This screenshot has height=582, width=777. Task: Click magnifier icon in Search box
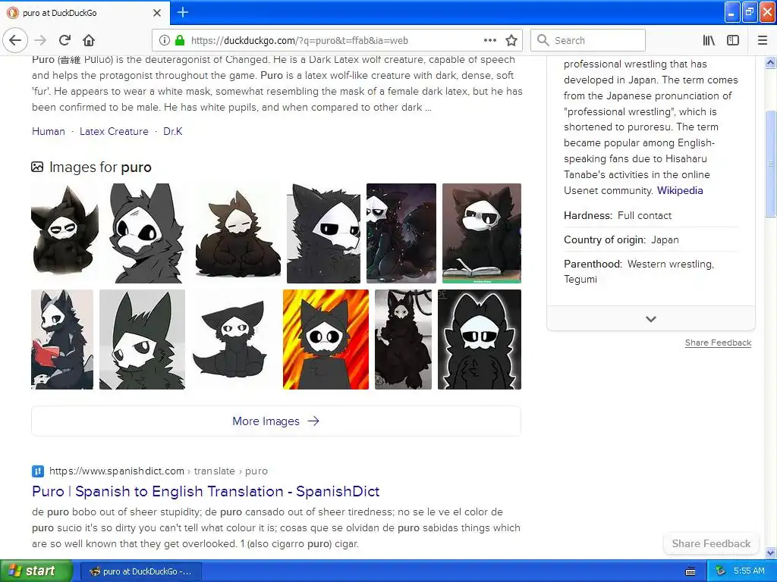point(543,40)
